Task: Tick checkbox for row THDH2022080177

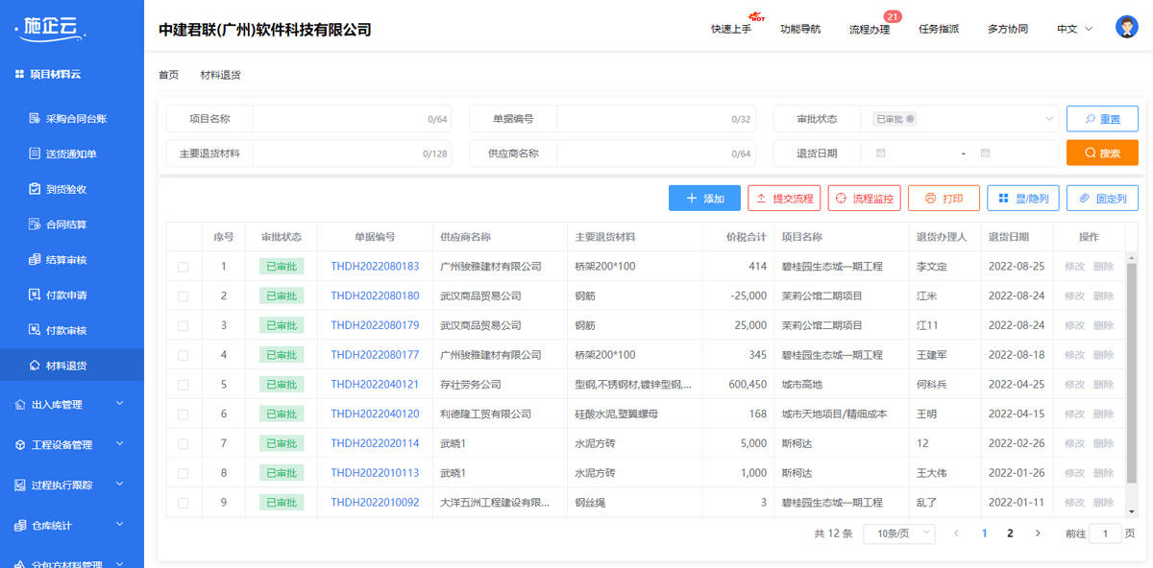Action: pyautogui.click(x=183, y=355)
